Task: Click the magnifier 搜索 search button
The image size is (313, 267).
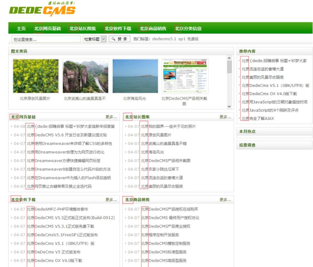Action: click(x=119, y=39)
